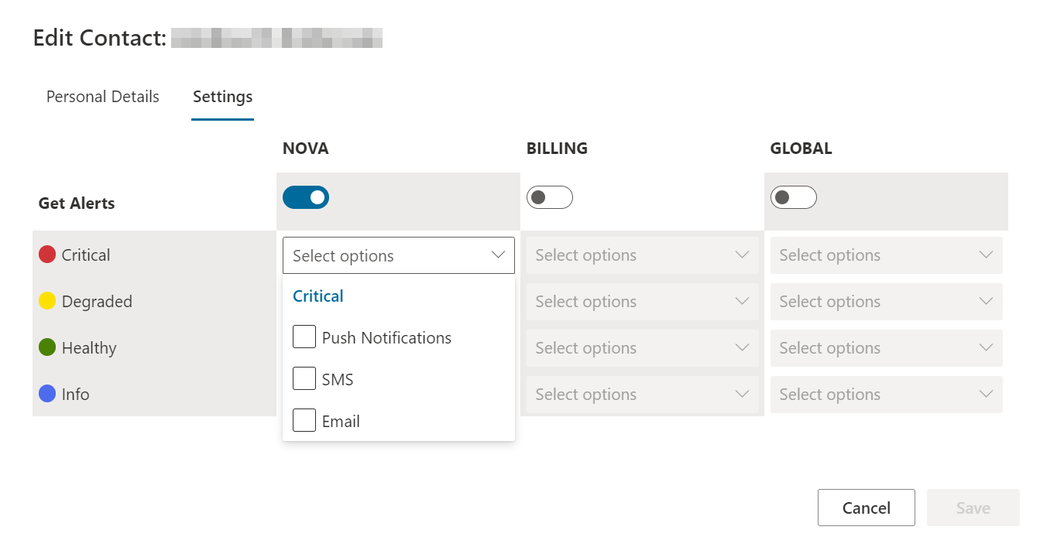Click the GLOBAL Info dropdown chevron
Screen dimensions: 1040x547
tap(986, 395)
